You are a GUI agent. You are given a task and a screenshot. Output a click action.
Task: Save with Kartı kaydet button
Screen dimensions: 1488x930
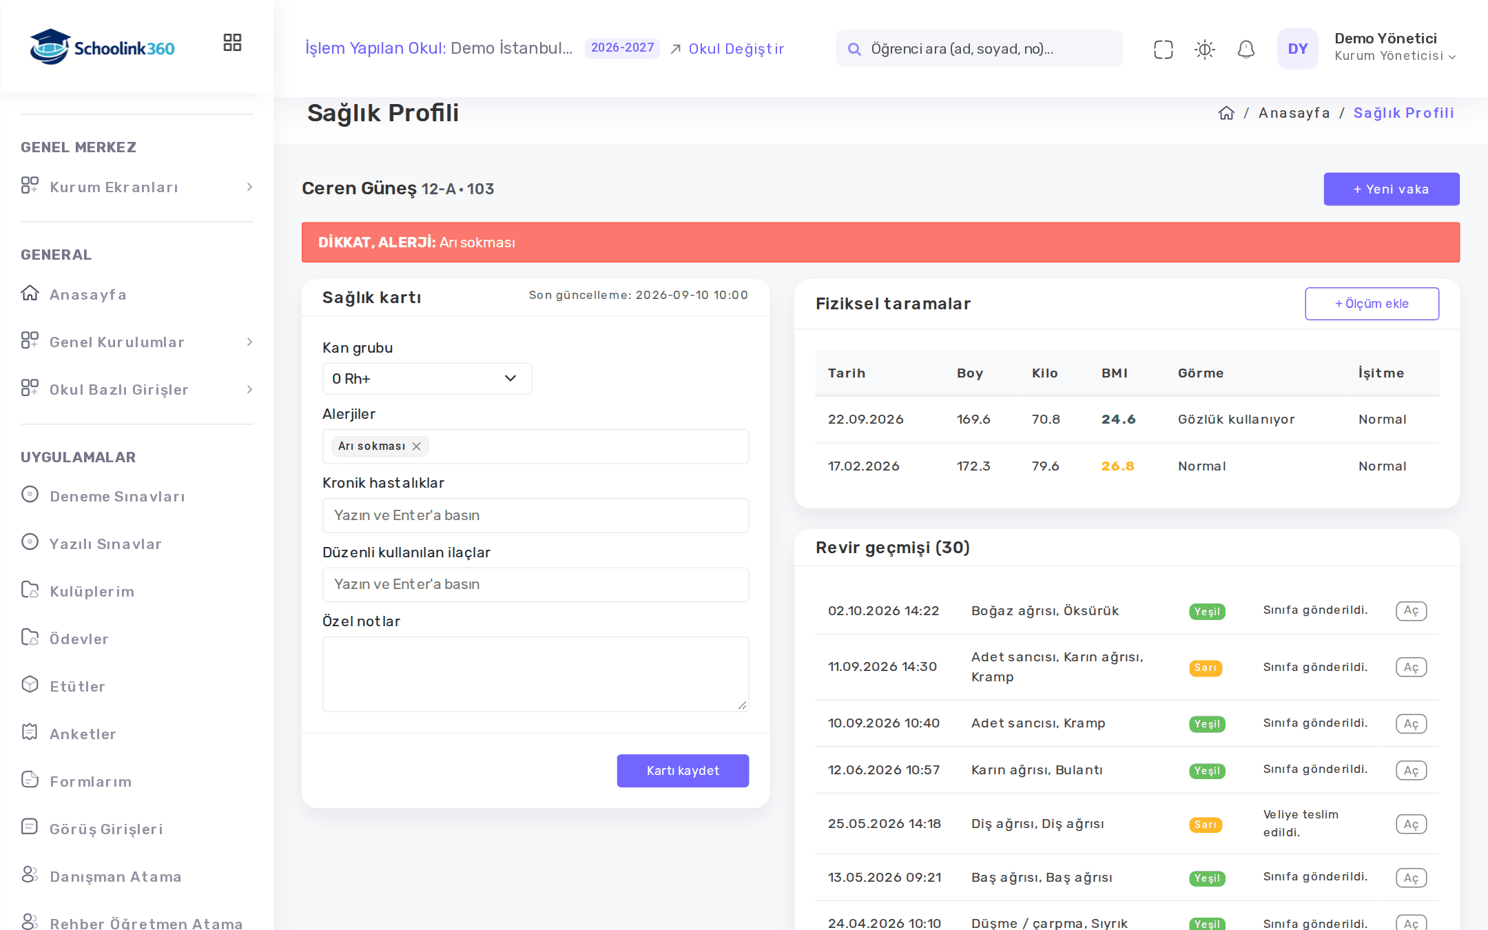pos(683,770)
